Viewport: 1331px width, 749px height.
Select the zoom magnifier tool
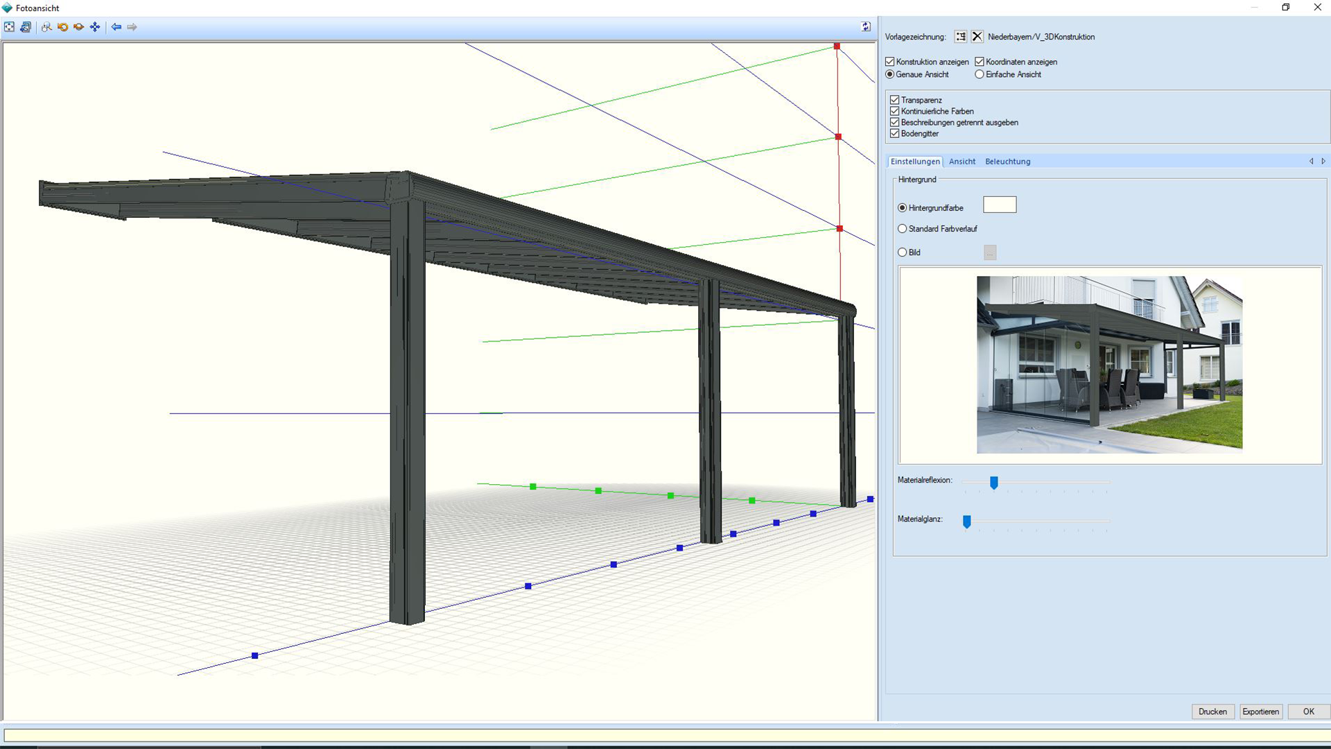46,27
